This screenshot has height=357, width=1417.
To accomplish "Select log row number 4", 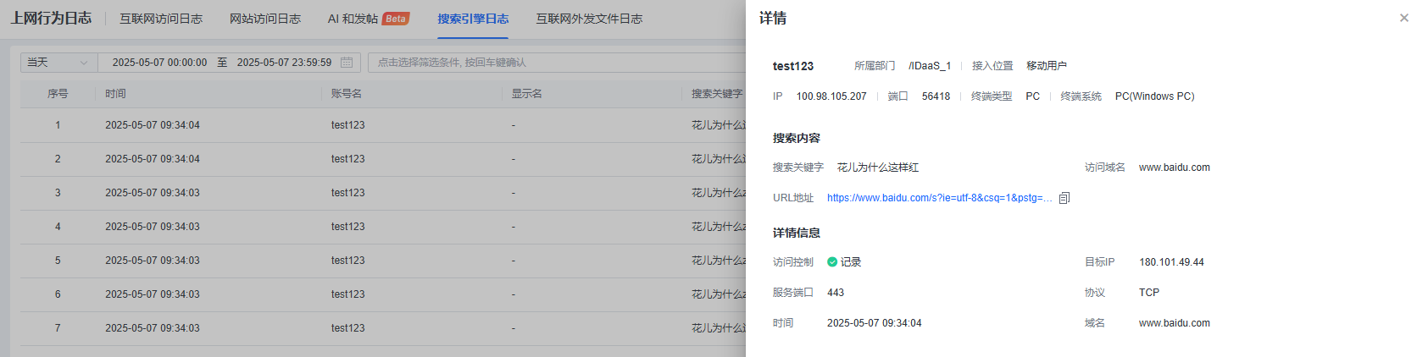I will click(58, 227).
